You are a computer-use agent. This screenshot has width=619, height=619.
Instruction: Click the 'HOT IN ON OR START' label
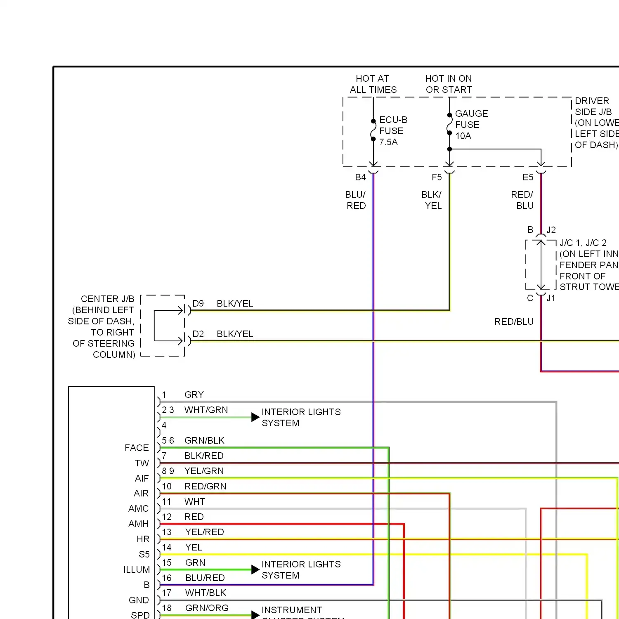(449, 84)
